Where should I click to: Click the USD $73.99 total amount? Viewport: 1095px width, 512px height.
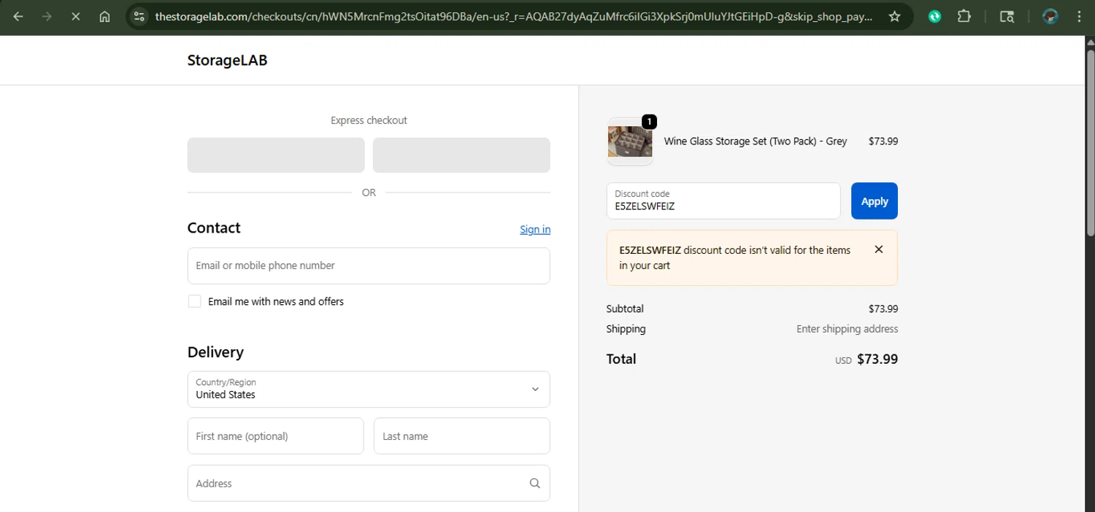coord(867,360)
